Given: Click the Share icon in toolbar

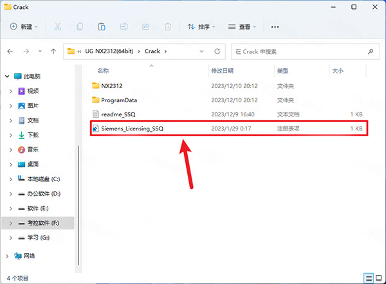Looking at the screenshot, I should [146, 26].
